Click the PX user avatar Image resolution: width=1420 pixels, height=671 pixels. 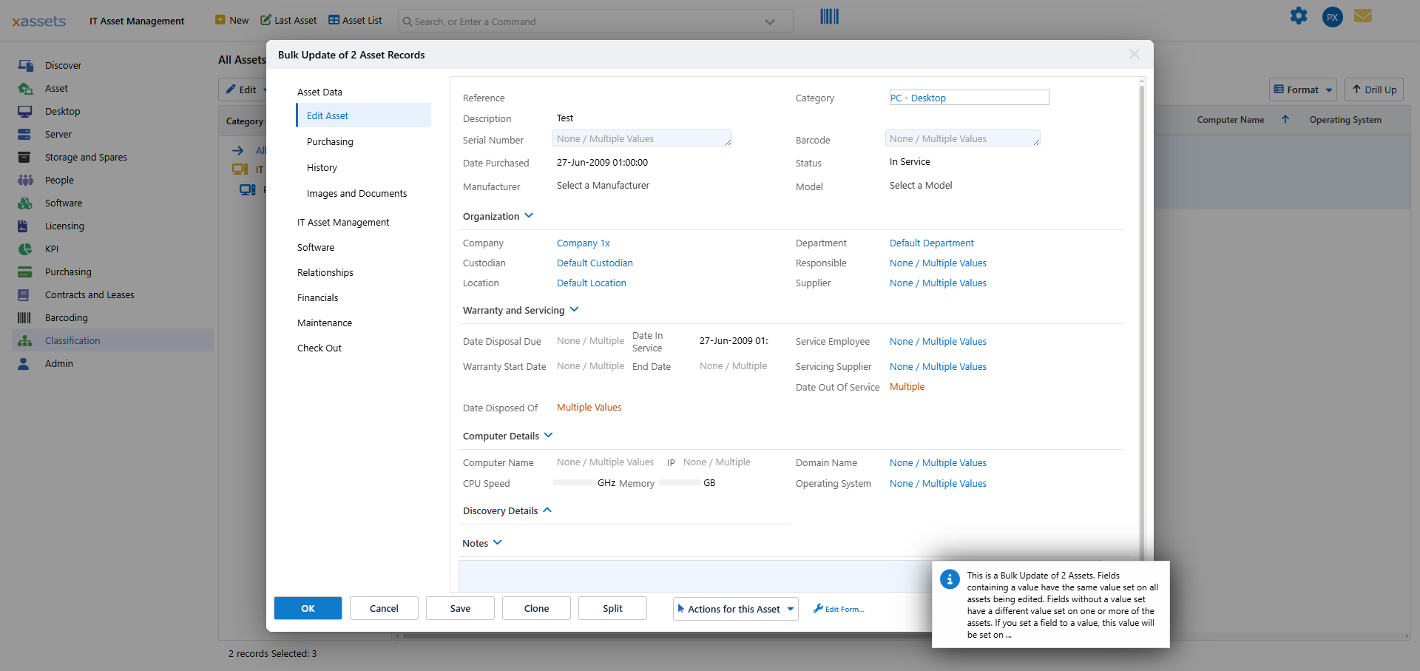point(1333,17)
